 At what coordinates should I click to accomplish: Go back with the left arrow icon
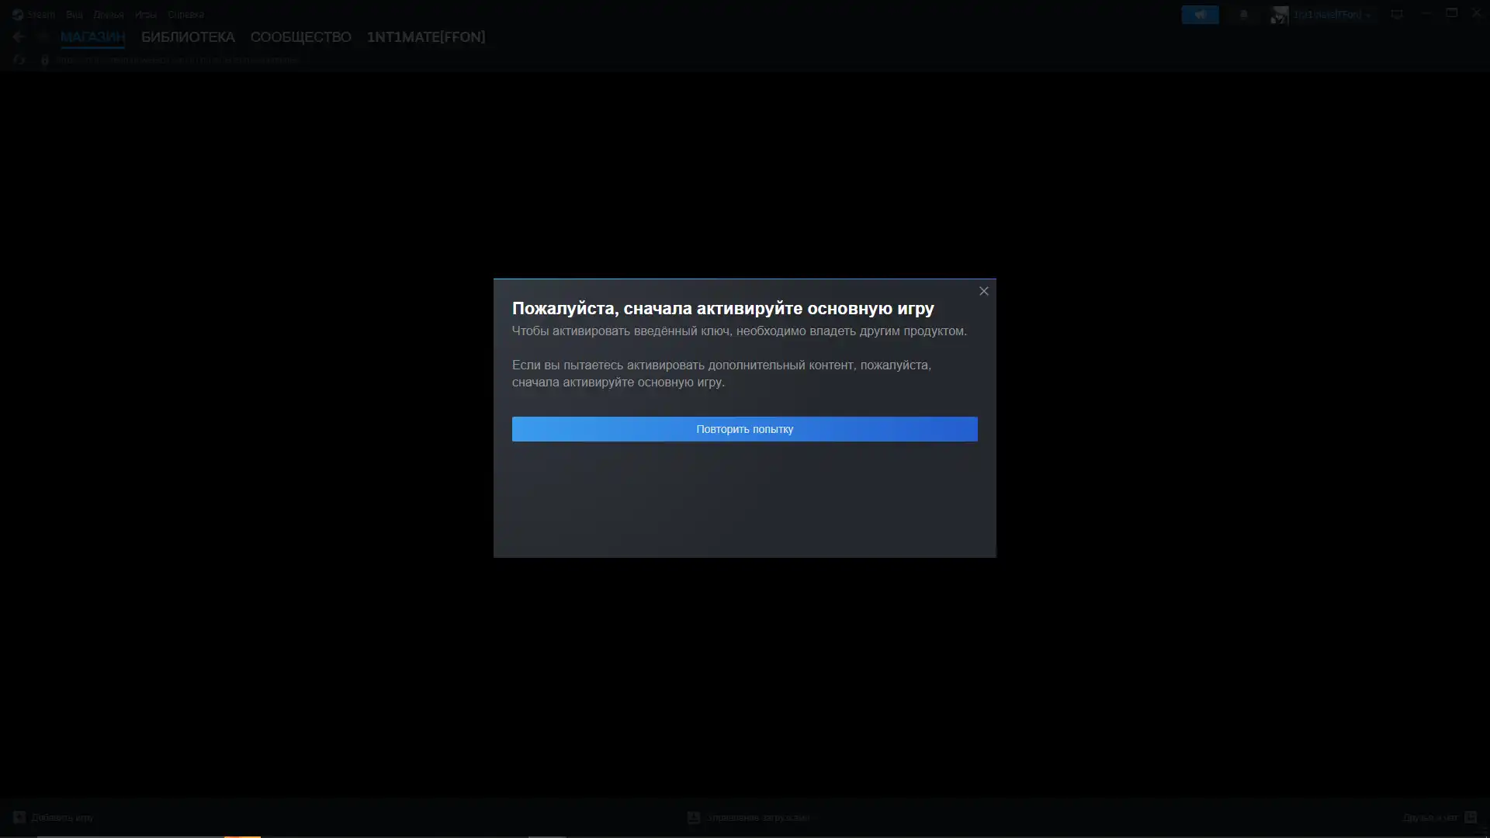pyautogui.click(x=19, y=36)
